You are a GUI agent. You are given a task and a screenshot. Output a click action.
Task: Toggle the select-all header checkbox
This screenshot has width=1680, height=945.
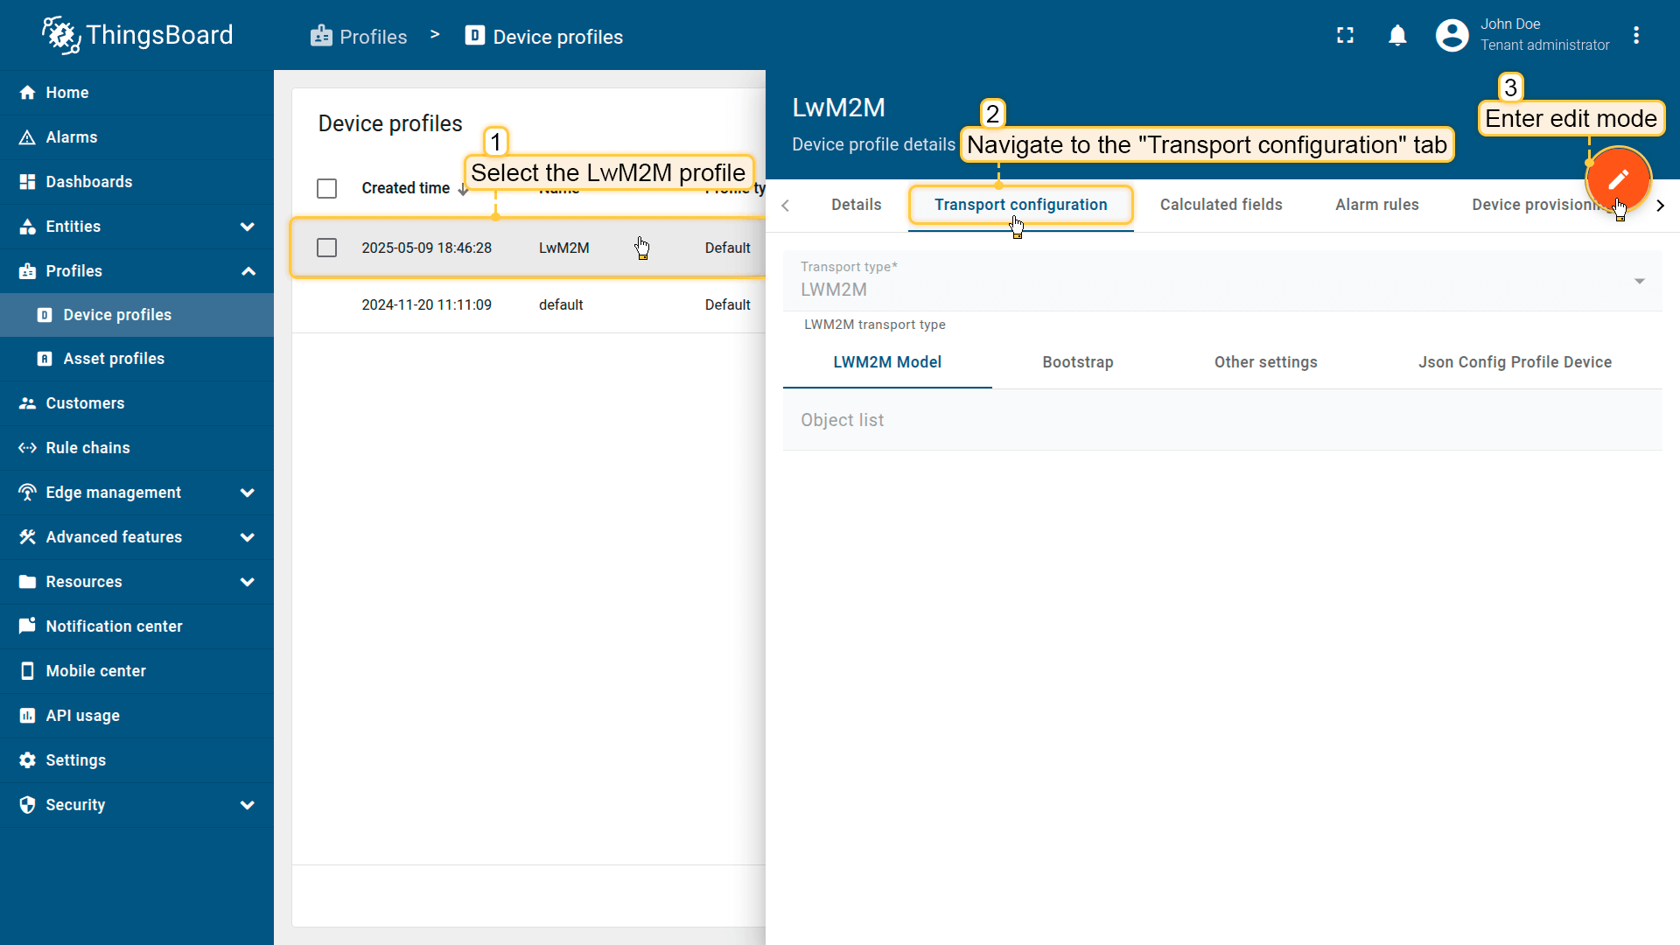[x=326, y=188]
